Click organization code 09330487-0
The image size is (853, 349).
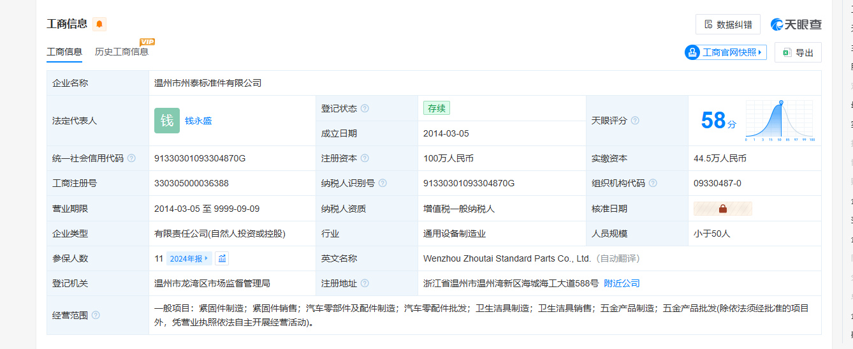[717, 183]
